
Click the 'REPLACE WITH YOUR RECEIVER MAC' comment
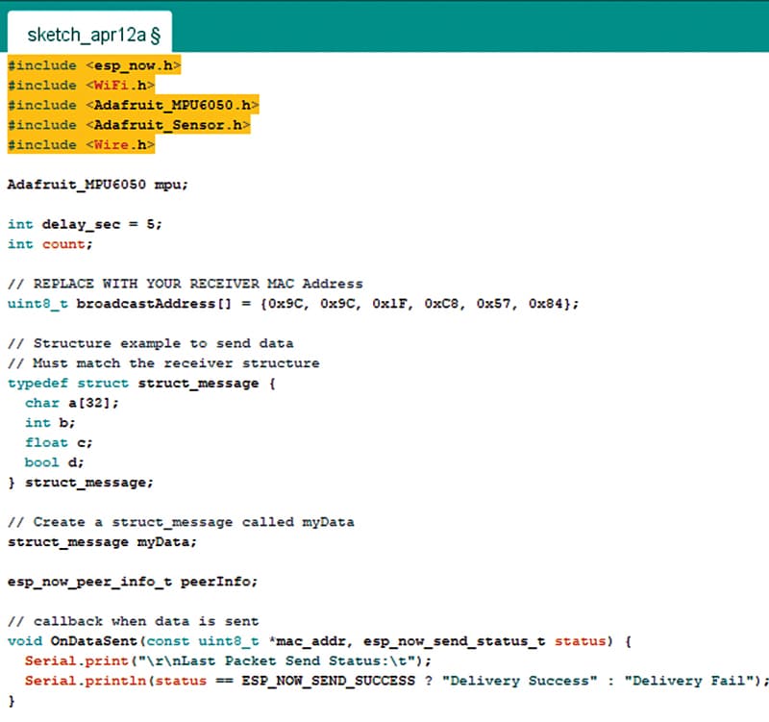[185, 284]
